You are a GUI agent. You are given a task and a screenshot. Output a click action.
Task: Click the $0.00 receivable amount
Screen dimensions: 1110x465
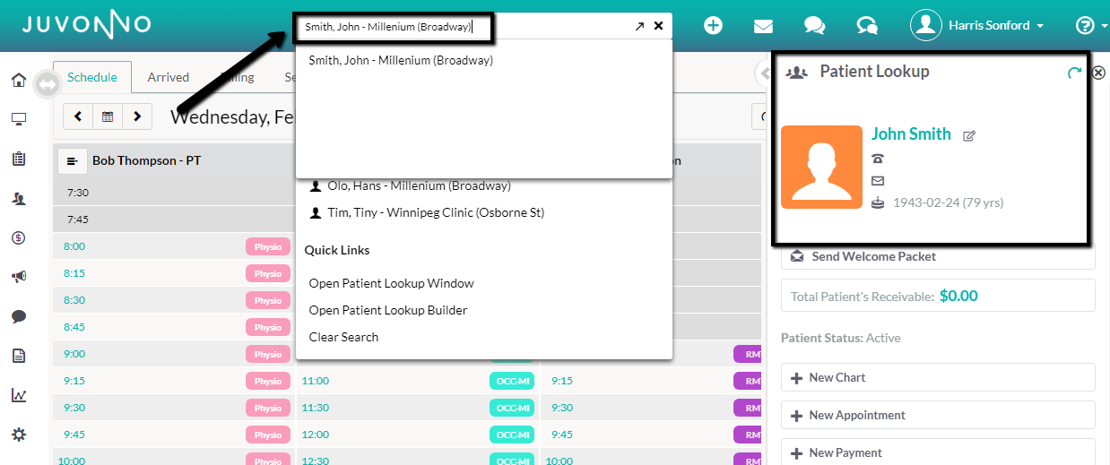coord(958,296)
